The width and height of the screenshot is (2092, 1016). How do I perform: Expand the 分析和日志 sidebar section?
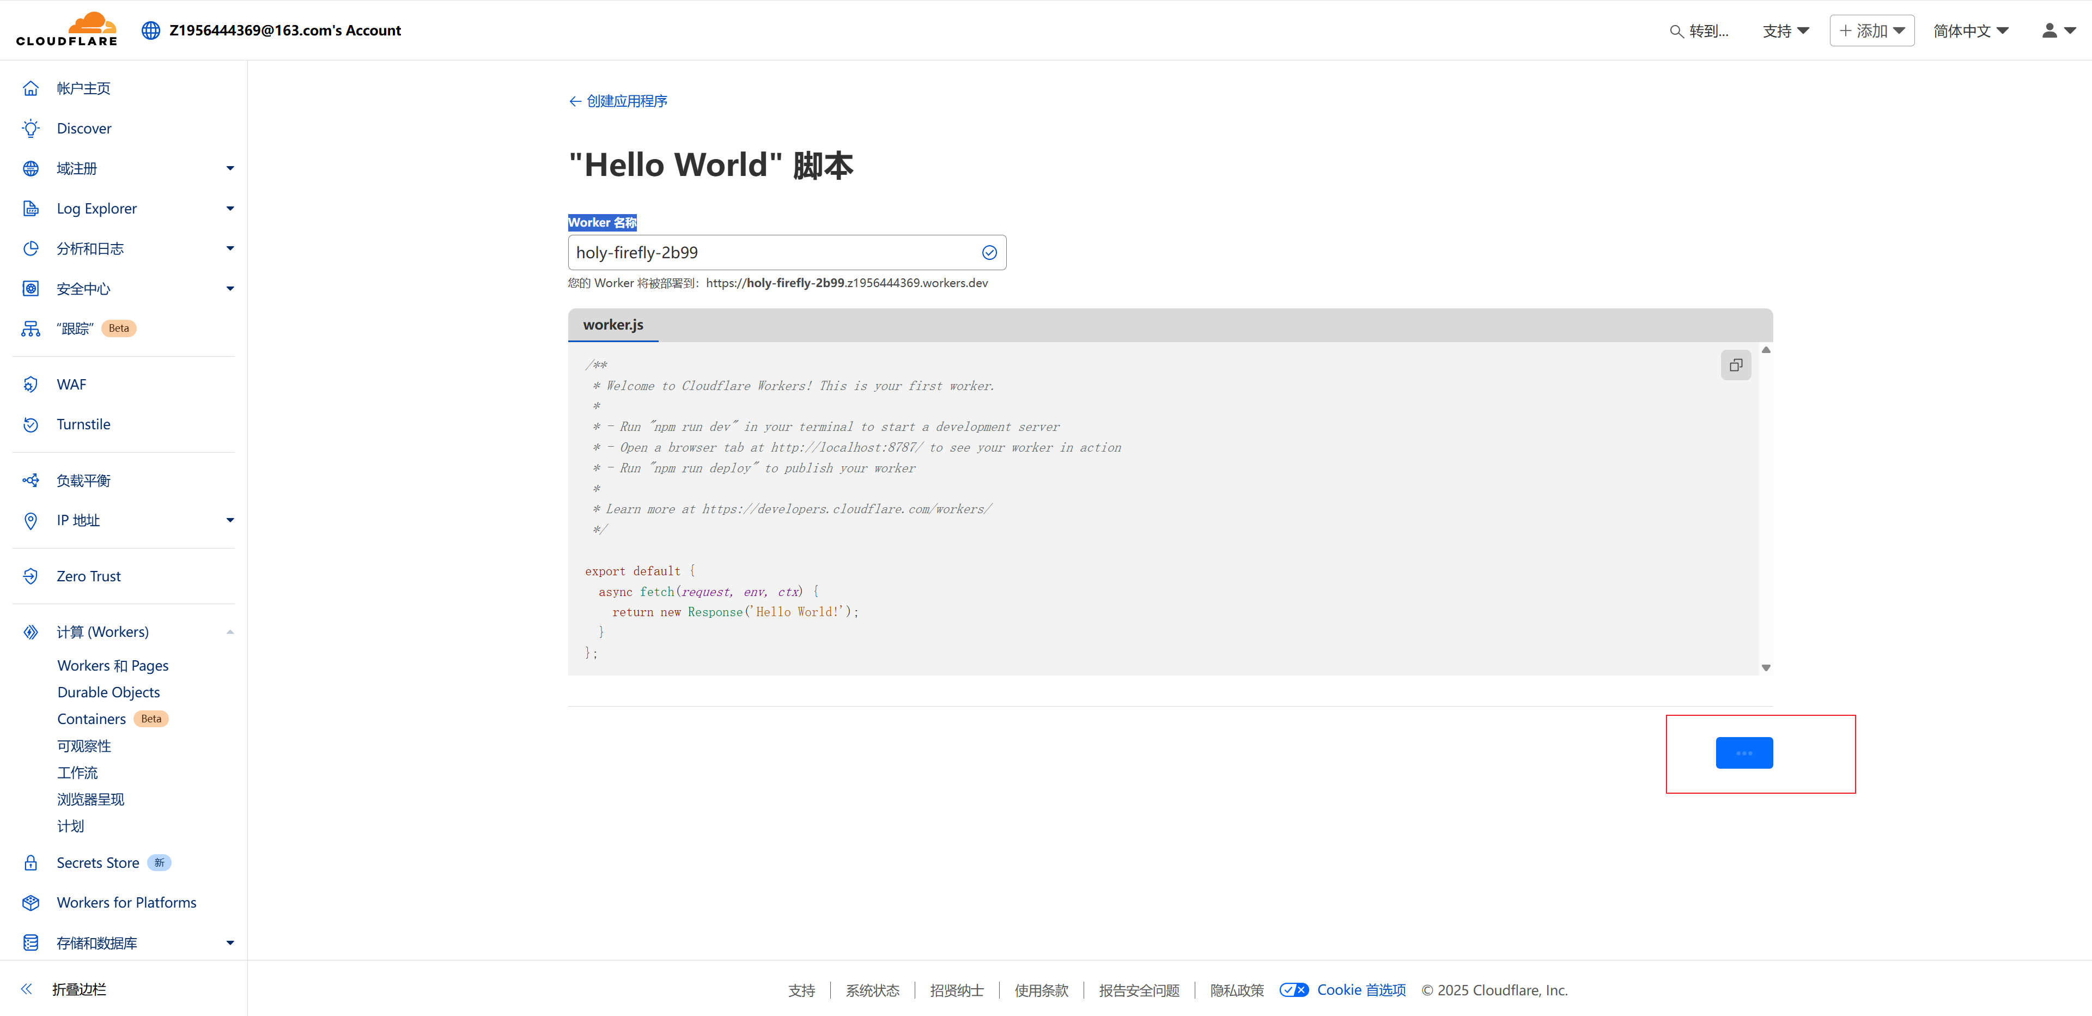[x=230, y=248]
